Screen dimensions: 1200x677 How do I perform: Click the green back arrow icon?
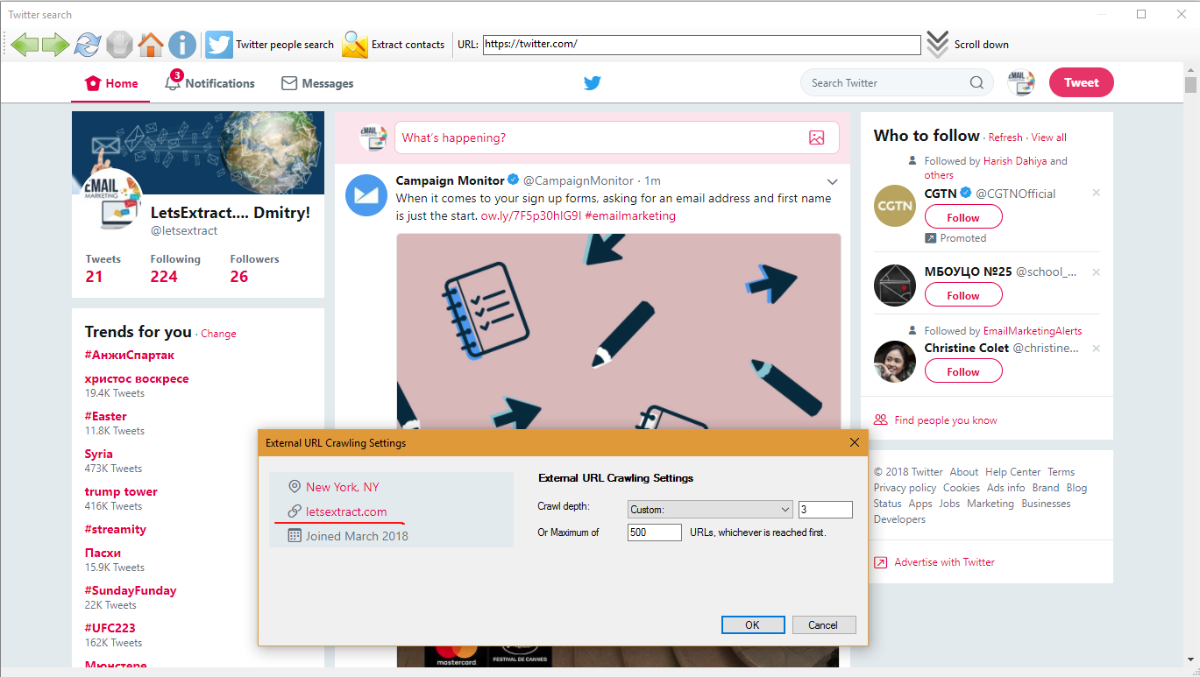click(25, 45)
